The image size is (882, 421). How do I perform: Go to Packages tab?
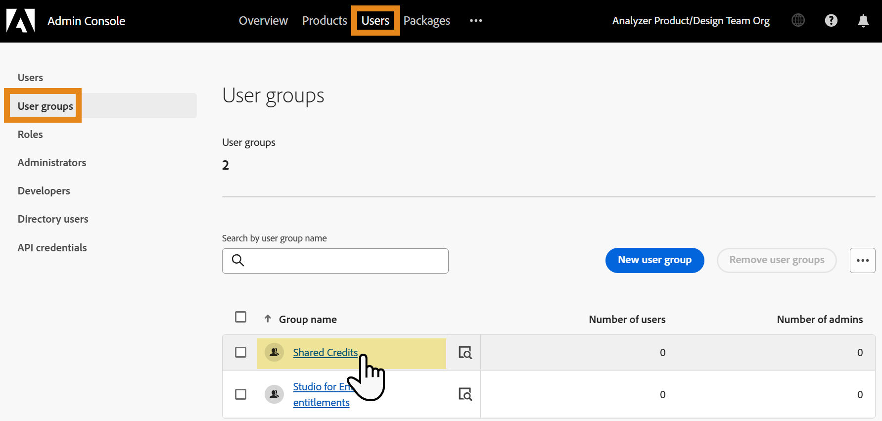pos(426,21)
